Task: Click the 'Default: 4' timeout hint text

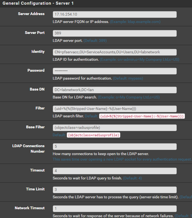Action: point(132,178)
